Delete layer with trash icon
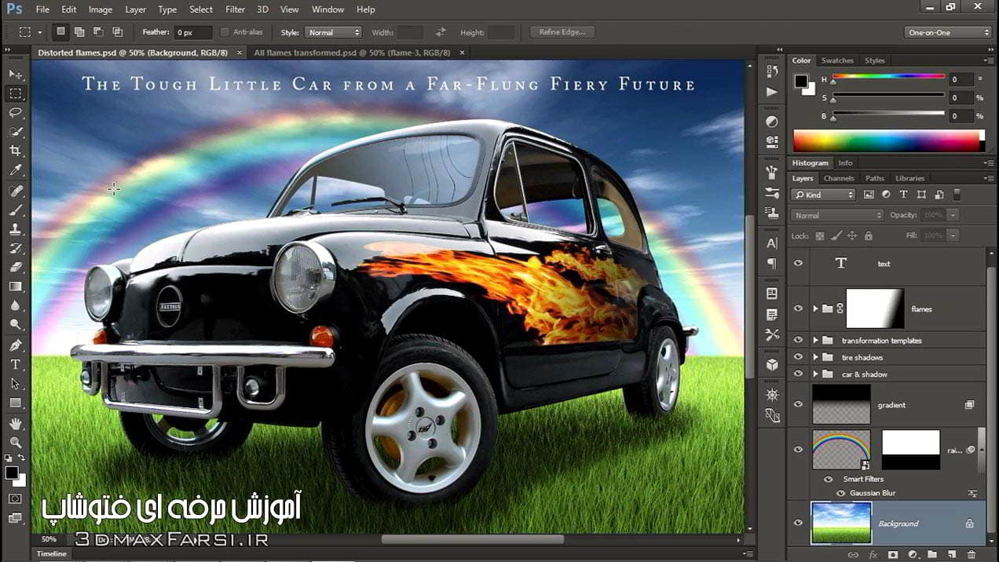This screenshot has width=999, height=562. pyautogui.click(x=972, y=555)
